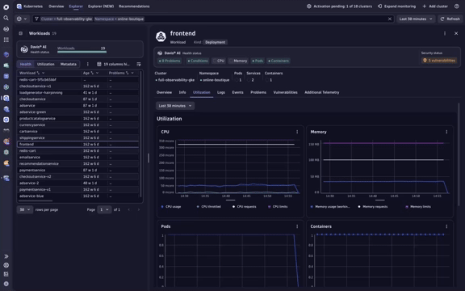Click the frontend workload hexagon icon

coord(161,36)
